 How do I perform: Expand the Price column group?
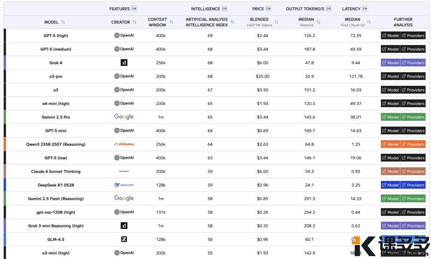coord(268,9)
